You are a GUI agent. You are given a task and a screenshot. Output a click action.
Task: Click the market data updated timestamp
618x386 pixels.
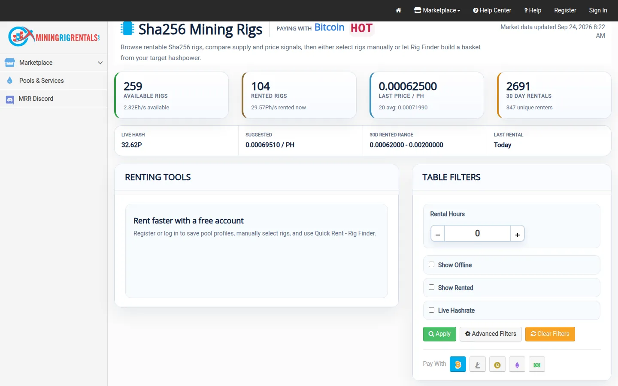click(x=553, y=31)
